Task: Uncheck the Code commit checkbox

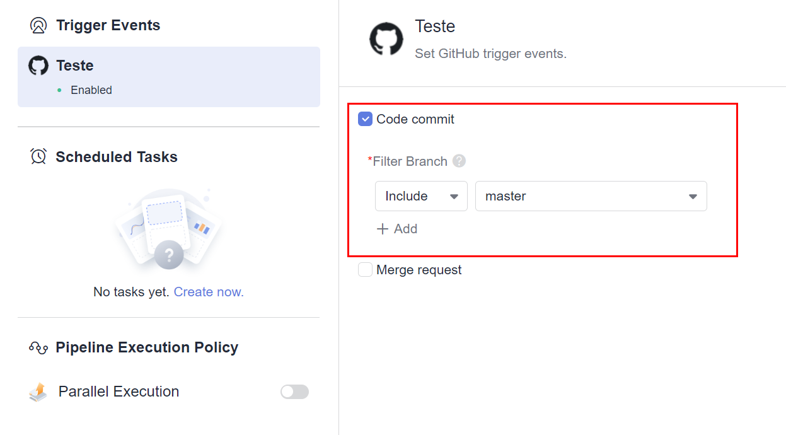Action: (365, 119)
